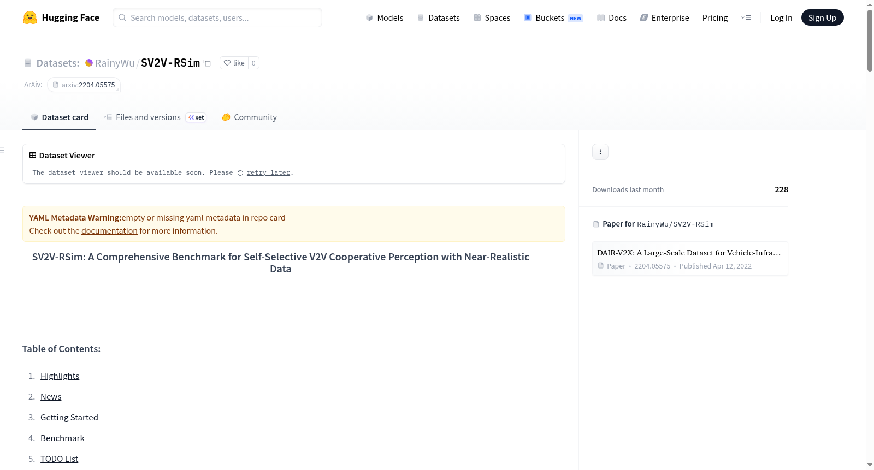Open the arxiv:2204.05575 tag
This screenshot has width=874, height=470.
84,85
